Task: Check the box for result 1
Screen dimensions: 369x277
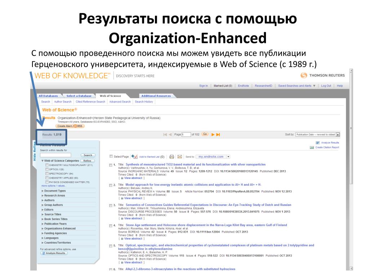Action: [111, 165]
